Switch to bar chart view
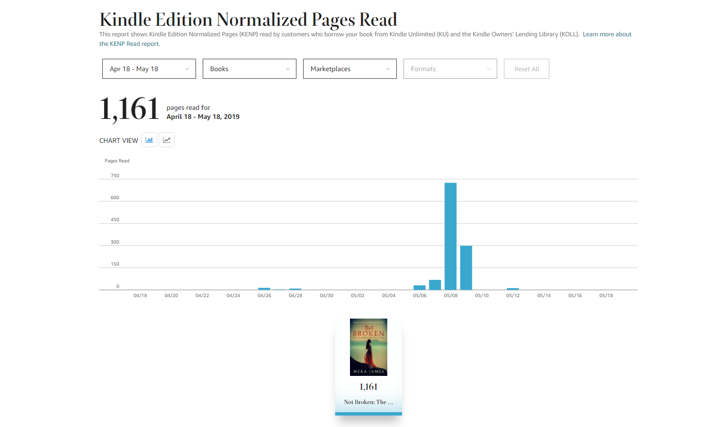This screenshot has width=710, height=427. click(149, 140)
